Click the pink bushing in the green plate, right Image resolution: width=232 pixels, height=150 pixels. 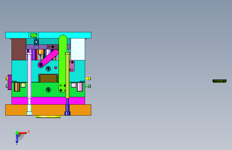click(80, 87)
